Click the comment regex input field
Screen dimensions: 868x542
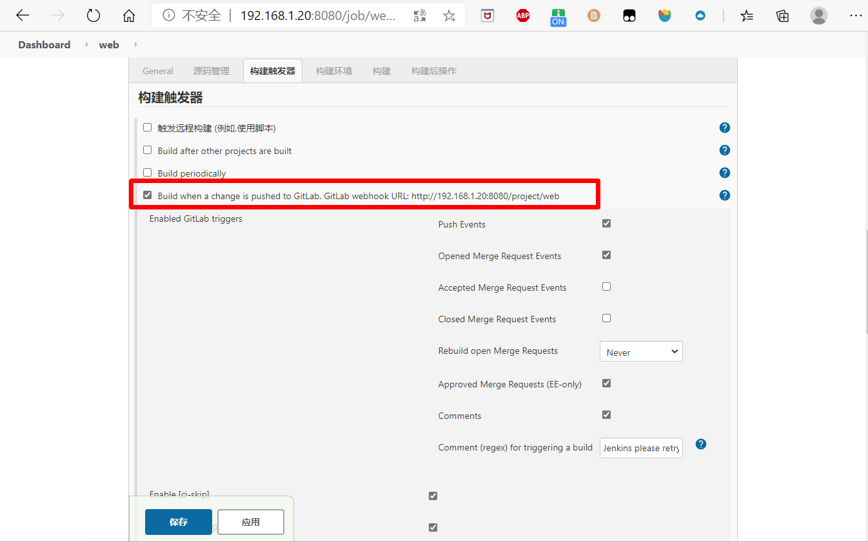click(x=641, y=448)
